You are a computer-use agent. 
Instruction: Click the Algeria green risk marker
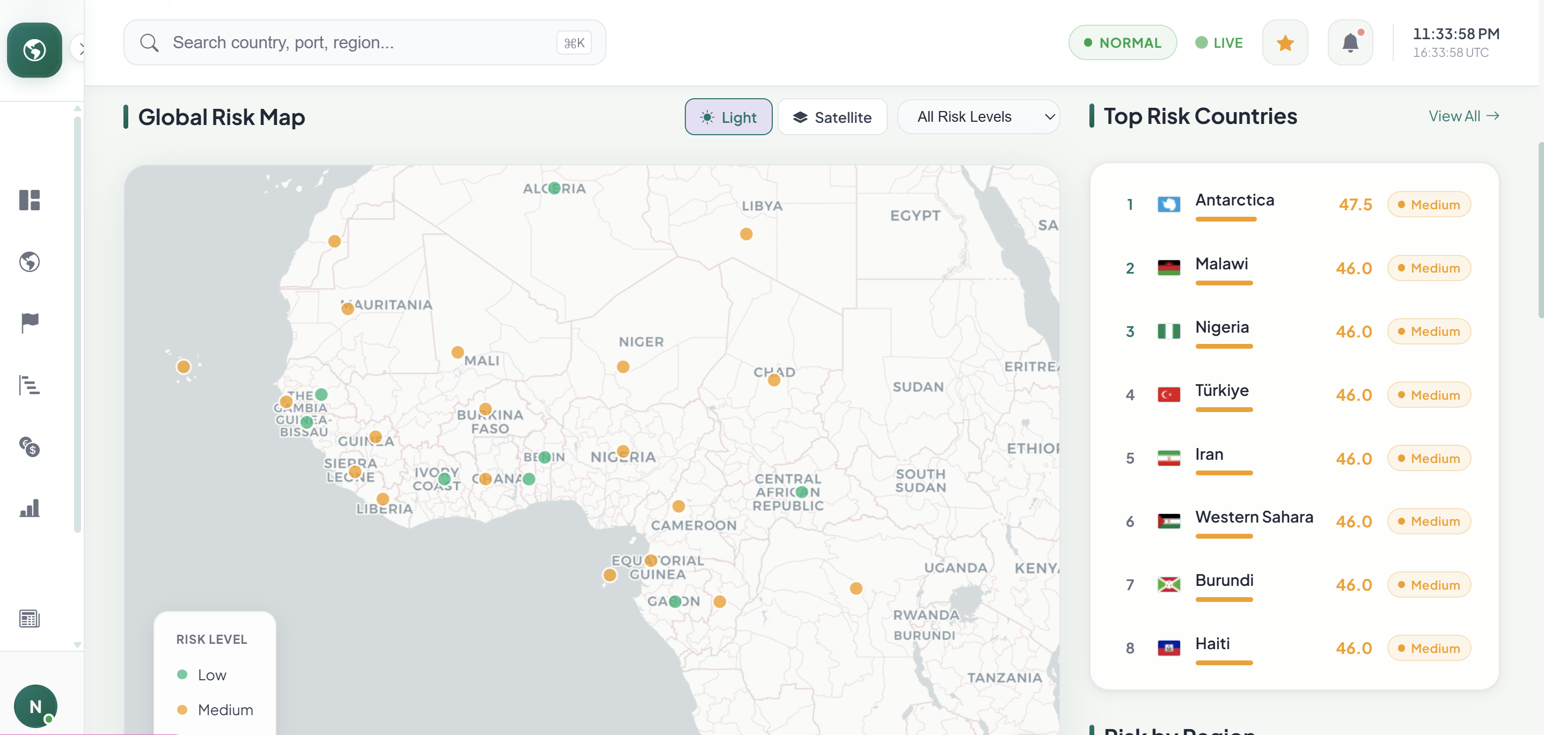(x=554, y=188)
